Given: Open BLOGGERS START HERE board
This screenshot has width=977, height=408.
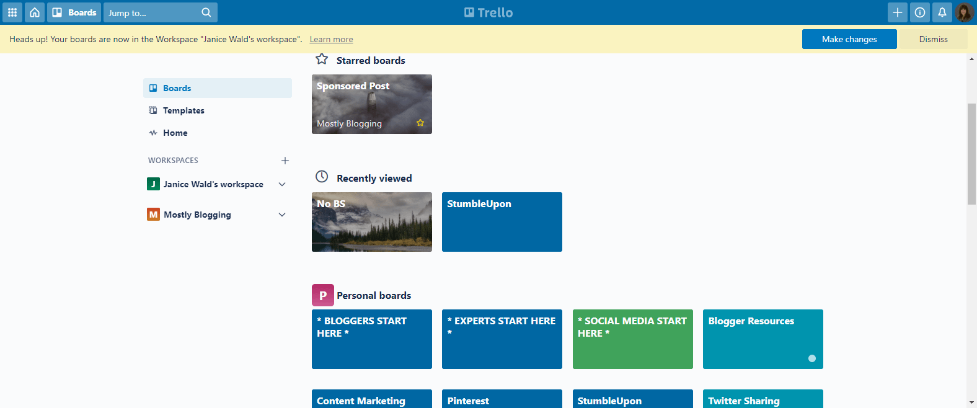Looking at the screenshot, I should 372,339.
